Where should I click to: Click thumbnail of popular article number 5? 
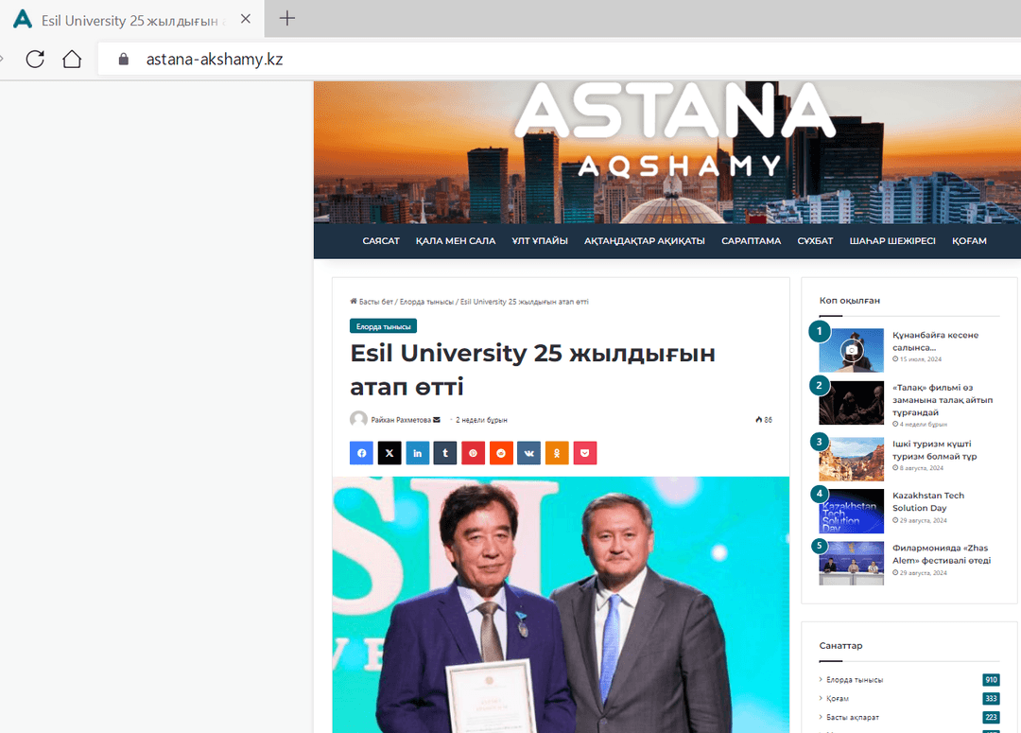tap(851, 563)
